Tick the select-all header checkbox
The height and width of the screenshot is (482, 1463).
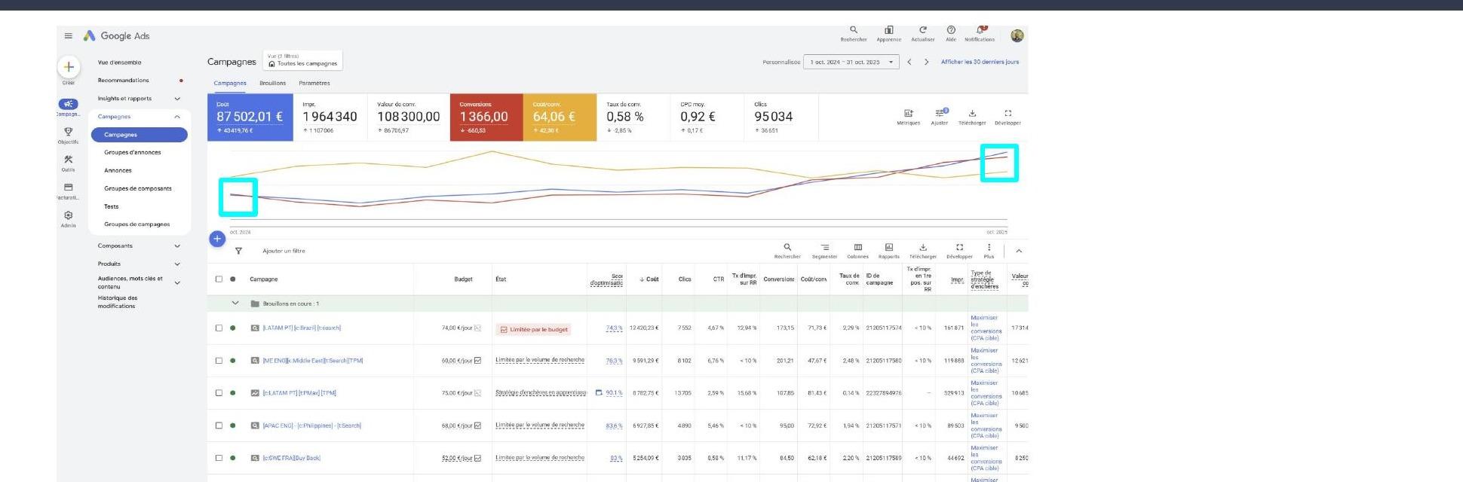219,279
